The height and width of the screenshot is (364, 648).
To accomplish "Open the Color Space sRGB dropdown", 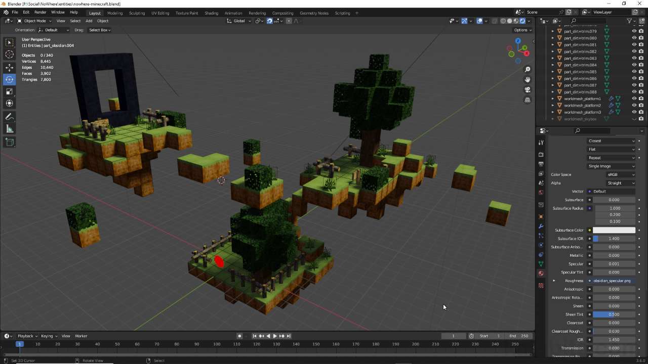I will [621, 174].
